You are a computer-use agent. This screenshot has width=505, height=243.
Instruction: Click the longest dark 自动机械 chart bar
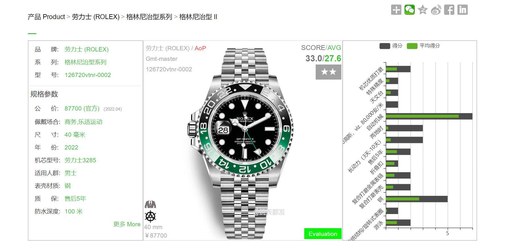[x=429, y=116]
